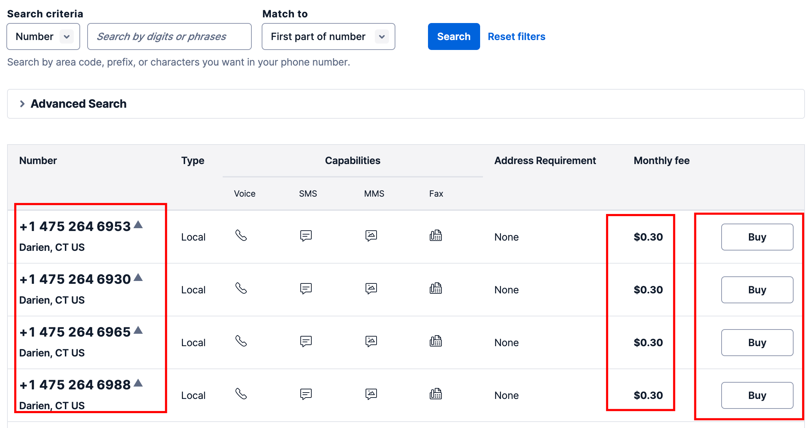Screen dimensions: 812x428
Task: Click the Voice phone icon for +1 475 264 6953
Action: (x=241, y=236)
